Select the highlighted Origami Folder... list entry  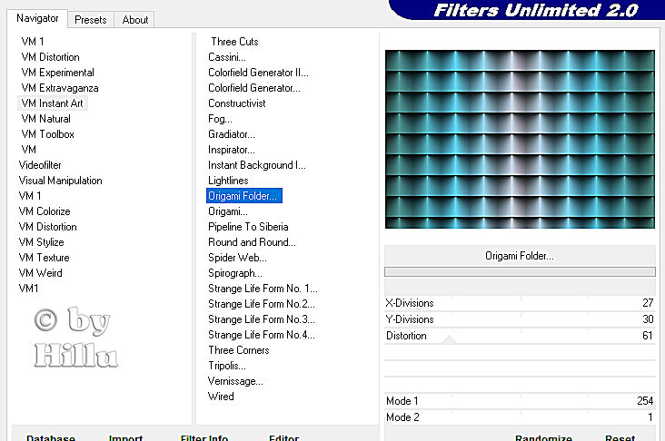(x=244, y=196)
